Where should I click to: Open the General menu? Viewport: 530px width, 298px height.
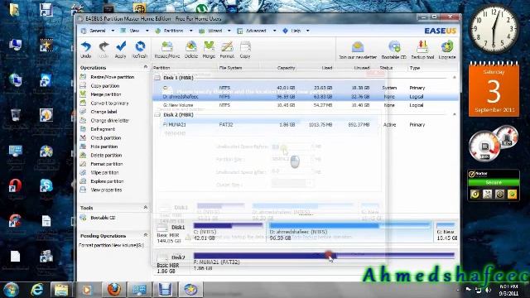(x=98, y=31)
